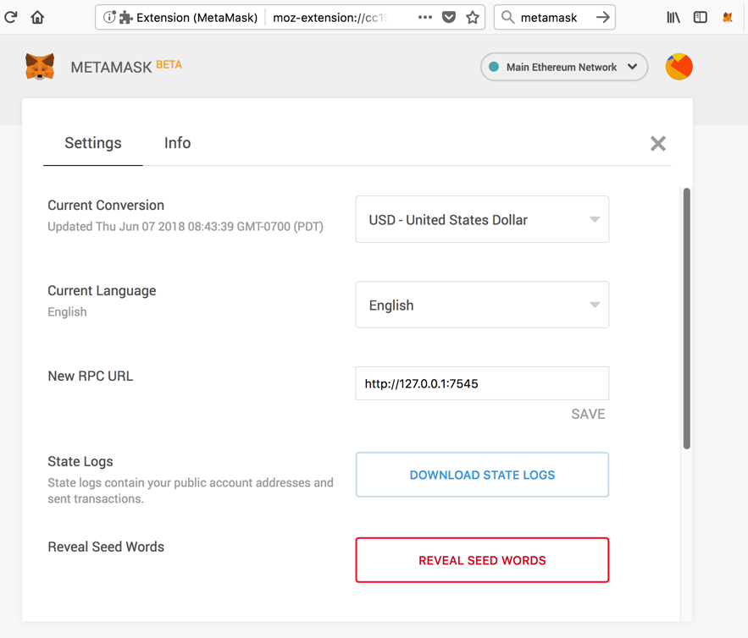Screen dimensions: 748x638
Task: Open the Library toolbar icon
Action: coord(673,17)
